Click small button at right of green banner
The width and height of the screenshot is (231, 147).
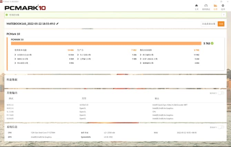tap(224, 15)
